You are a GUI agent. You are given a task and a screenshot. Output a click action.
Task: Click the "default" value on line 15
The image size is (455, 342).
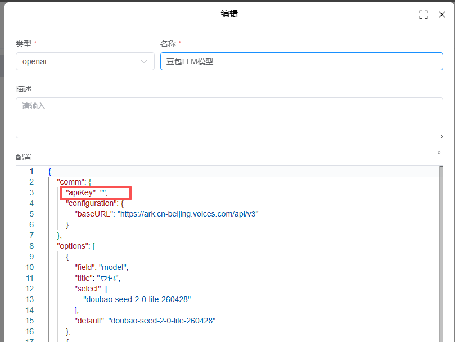click(x=162, y=321)
